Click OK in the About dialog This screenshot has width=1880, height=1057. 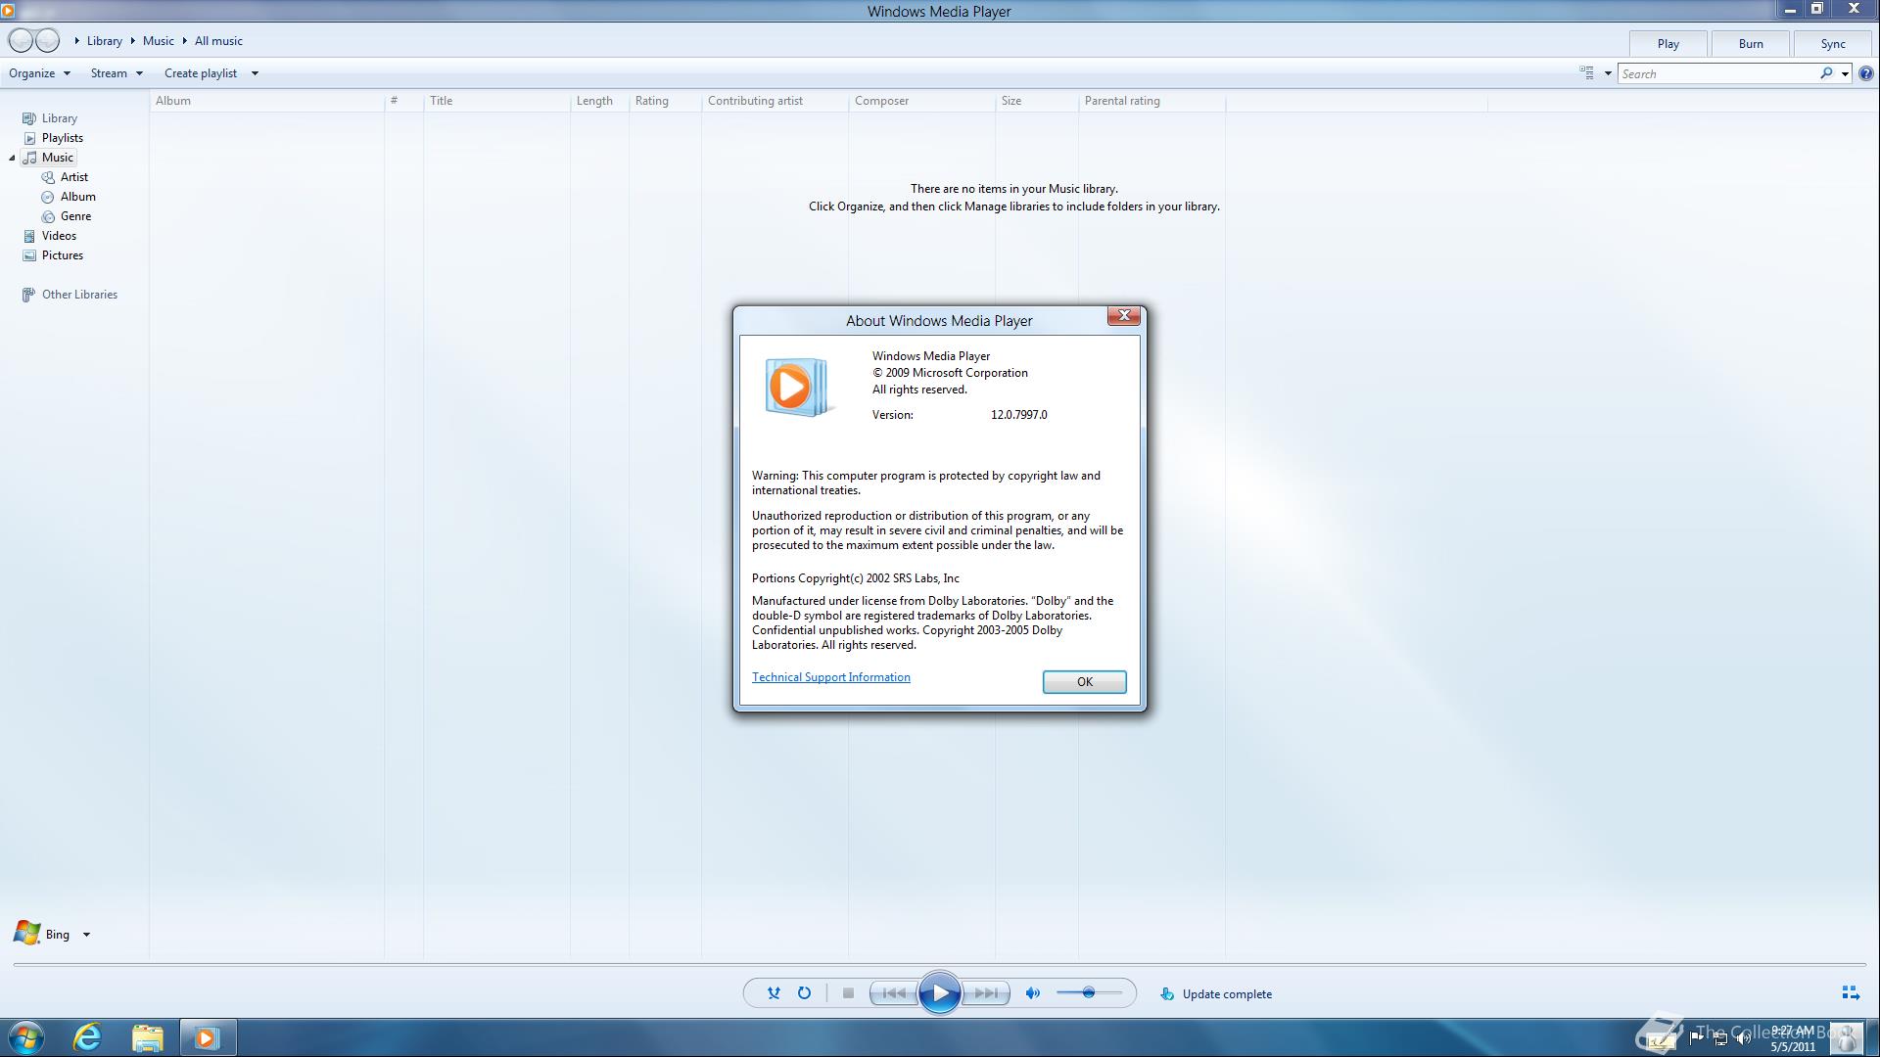click(1084, 682)
